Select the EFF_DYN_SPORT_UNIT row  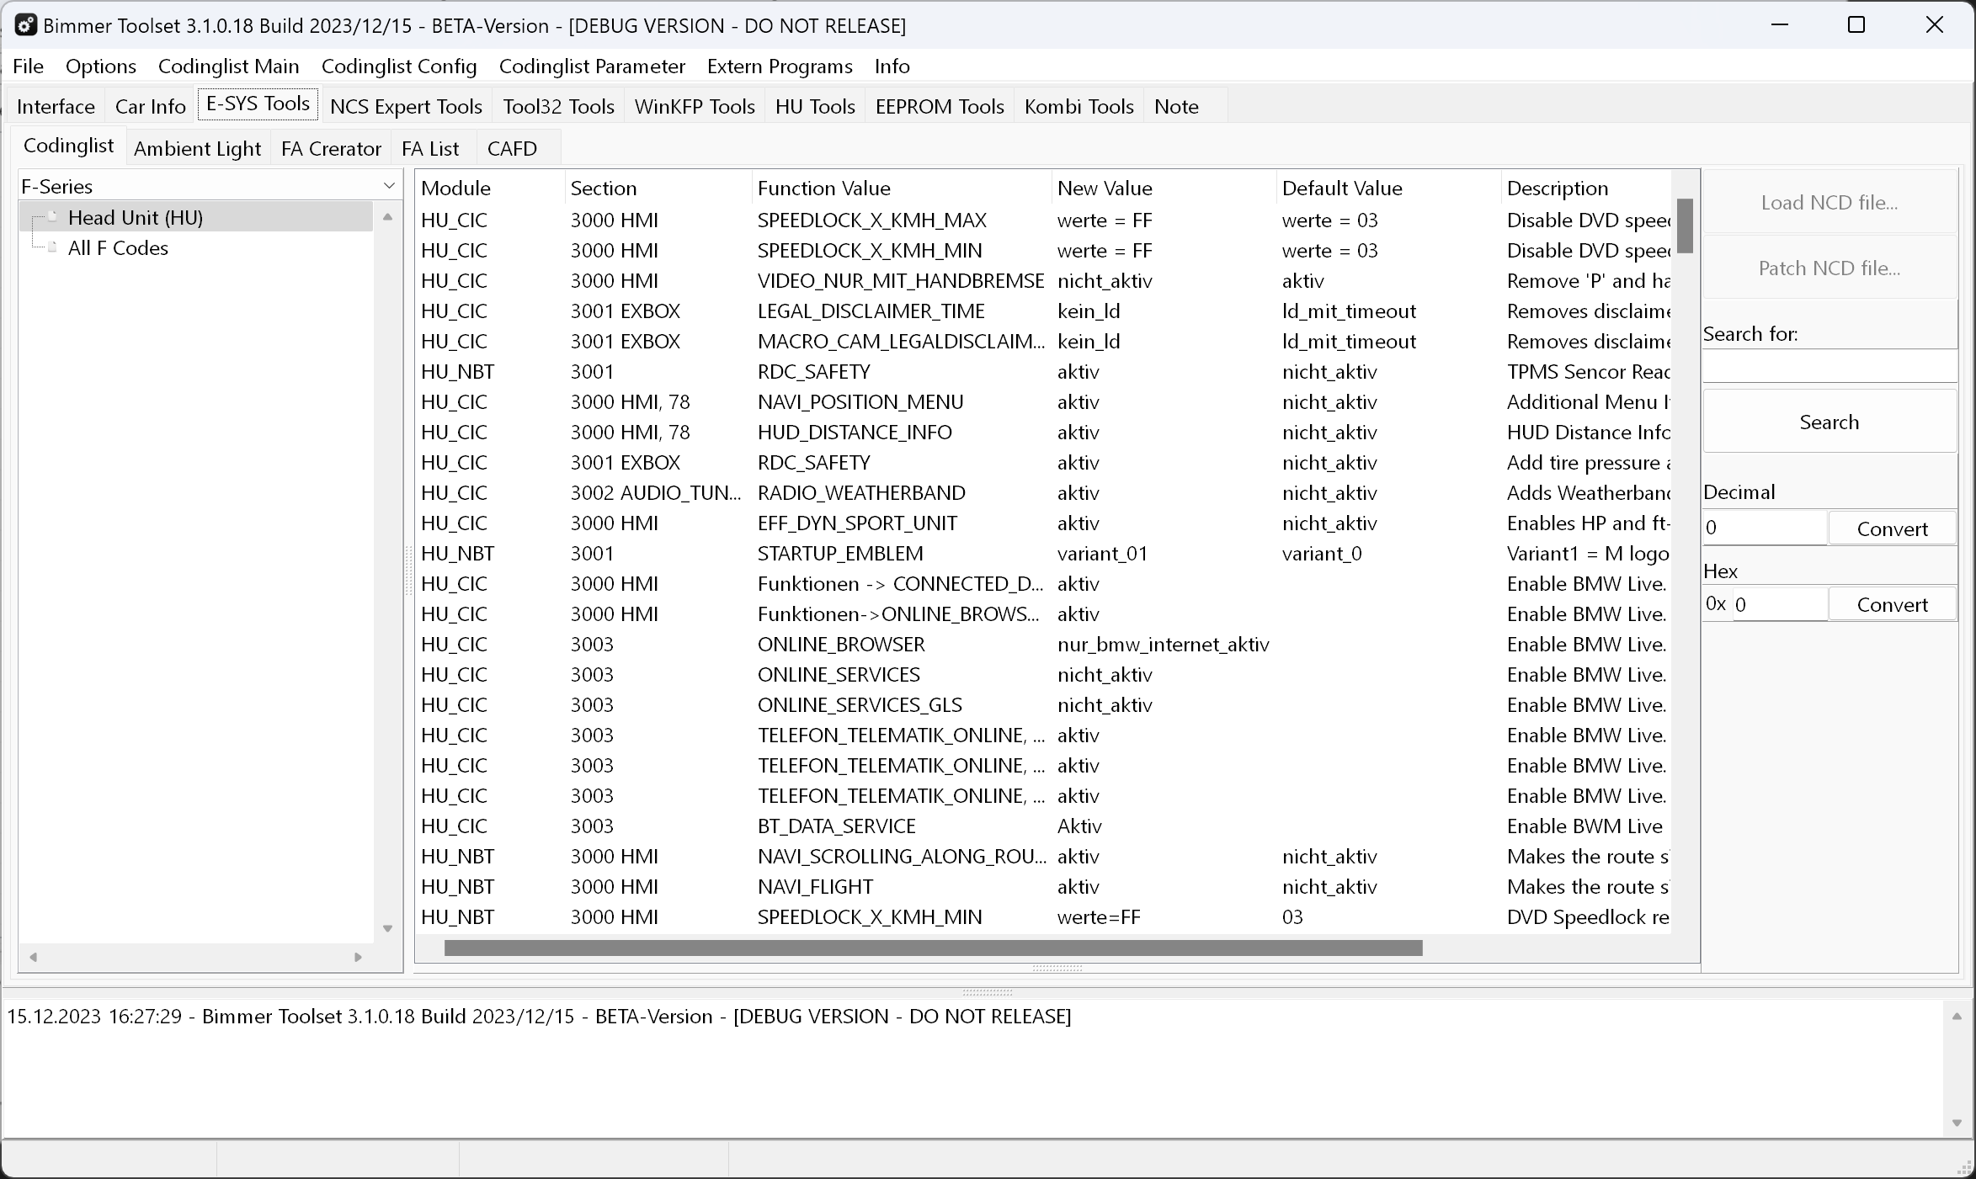click(1044, 523)
